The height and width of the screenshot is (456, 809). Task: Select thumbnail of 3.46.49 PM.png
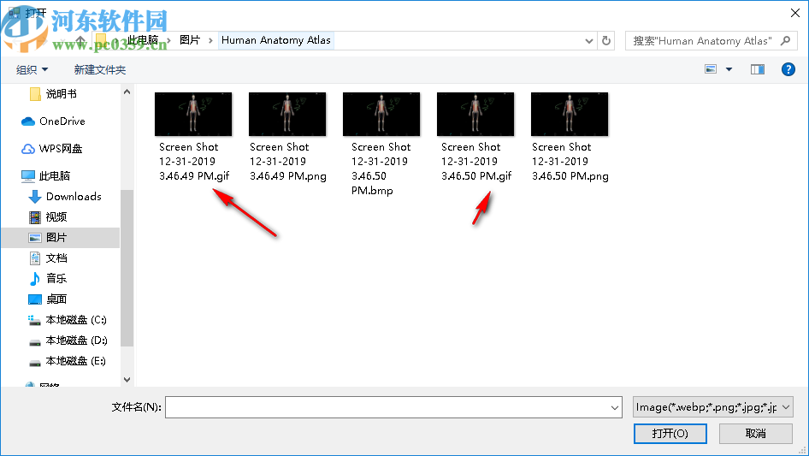tap(287, 114)
